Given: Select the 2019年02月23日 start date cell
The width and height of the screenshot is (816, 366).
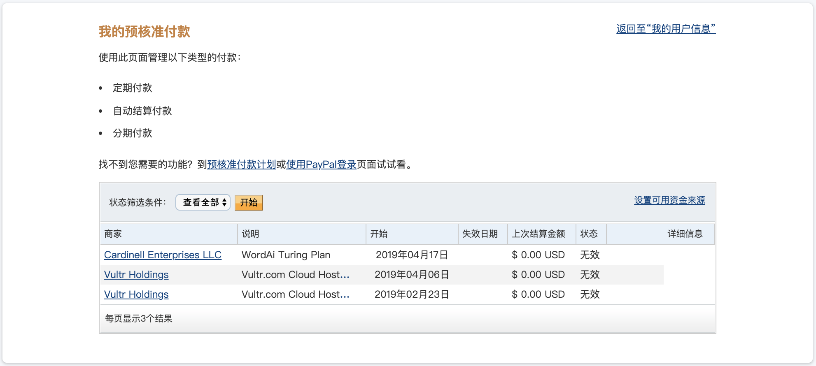Looking at the screenshot, I should [x=412, y=294].
